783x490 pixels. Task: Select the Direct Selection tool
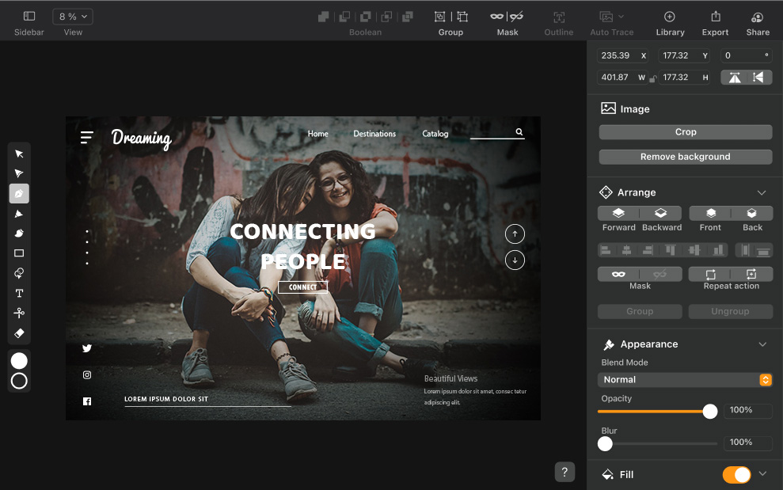click(19, 173)
